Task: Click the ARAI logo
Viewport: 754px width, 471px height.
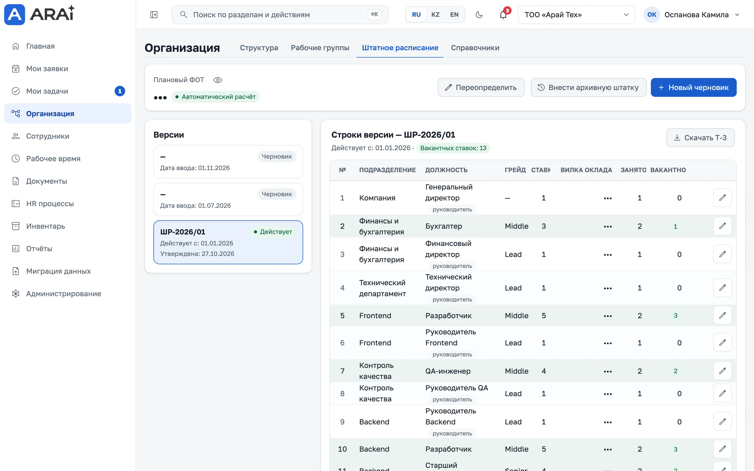Action: click(x=40, y=14)
